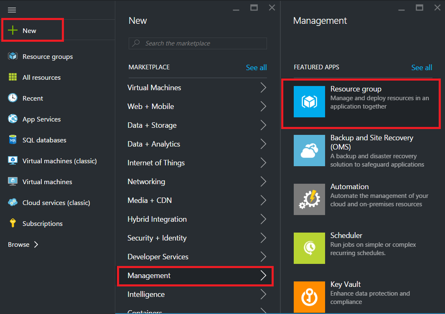Click the Subscriptions key icon

point(13,223)
